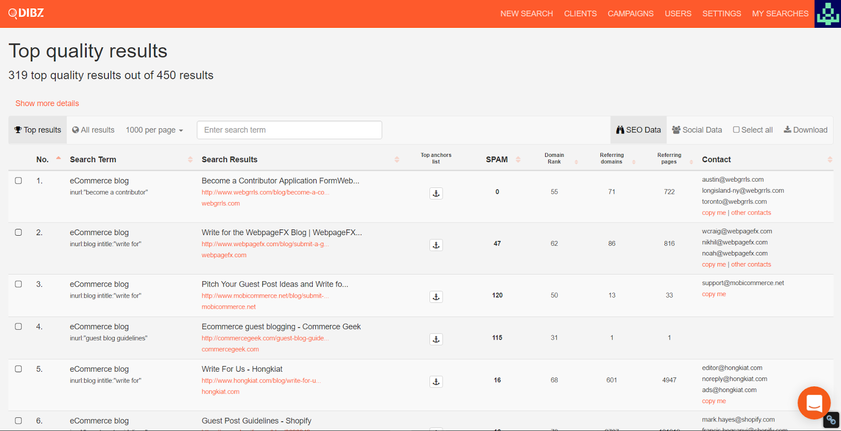The image size is (841, 431).
Task: Click the SPAM value 120
Action: coord(497,296)
